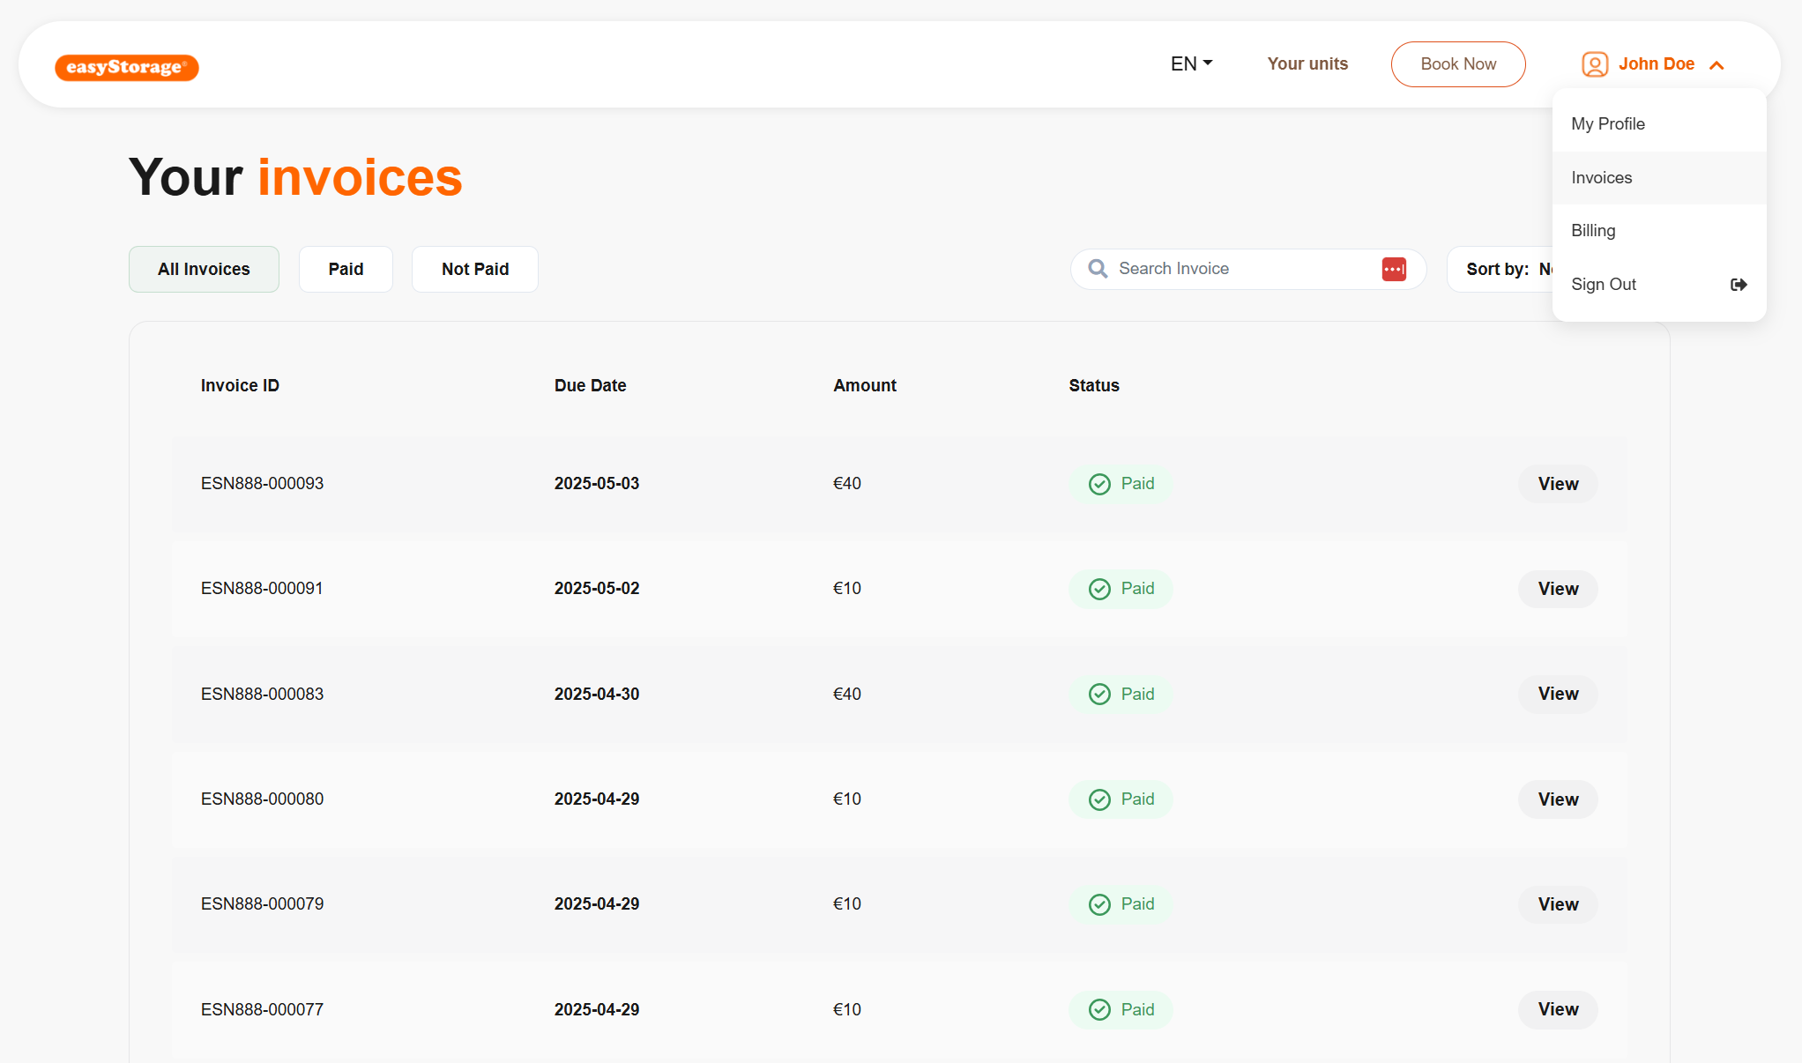This screenshot has height=1063, width=1802.
Task: Click the user avatar icon beside John Doe
Action: tap(1594, 64)
